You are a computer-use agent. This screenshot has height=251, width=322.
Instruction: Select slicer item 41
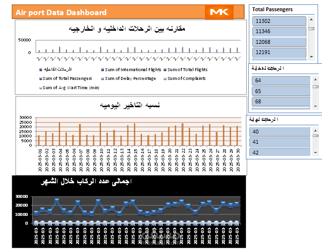point(280,142)
